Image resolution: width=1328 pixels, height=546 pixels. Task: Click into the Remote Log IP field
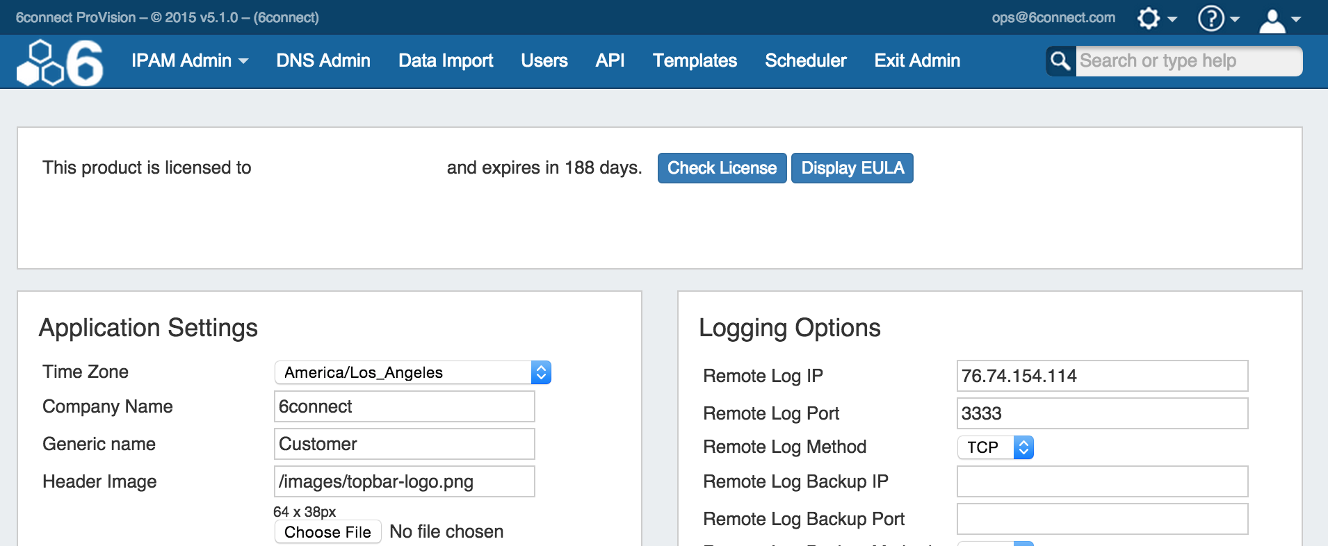(1101, 376)
